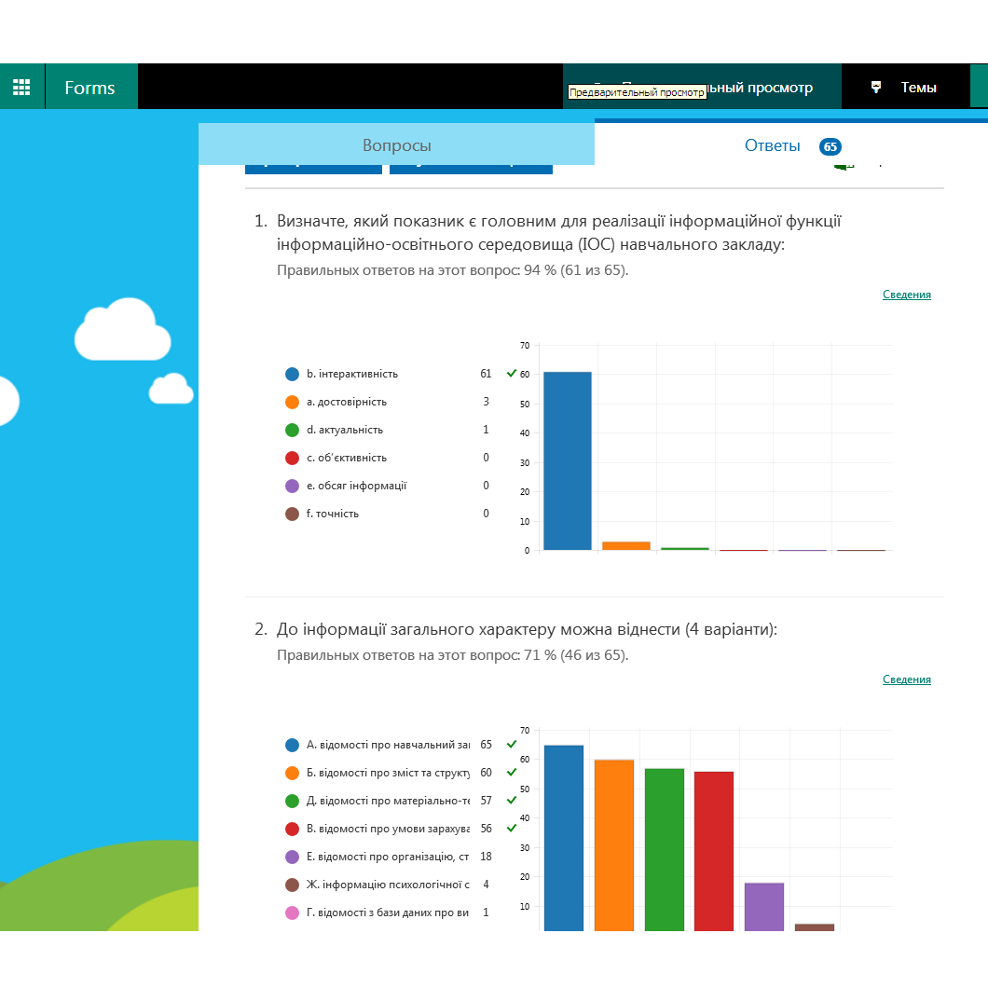Click question 1 title text Визначте, який показник
Viewport: 988px width, 988px height.
pyautogui.click(x=559, y=232)
